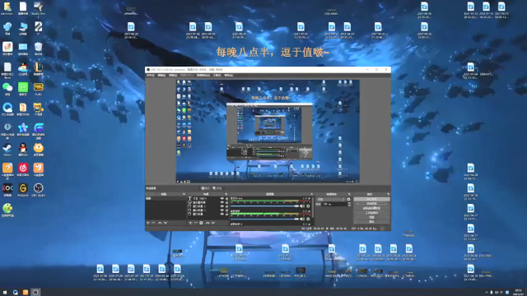
Task: Open settings gear of first mixer channel
Action: tap(308, 206)
